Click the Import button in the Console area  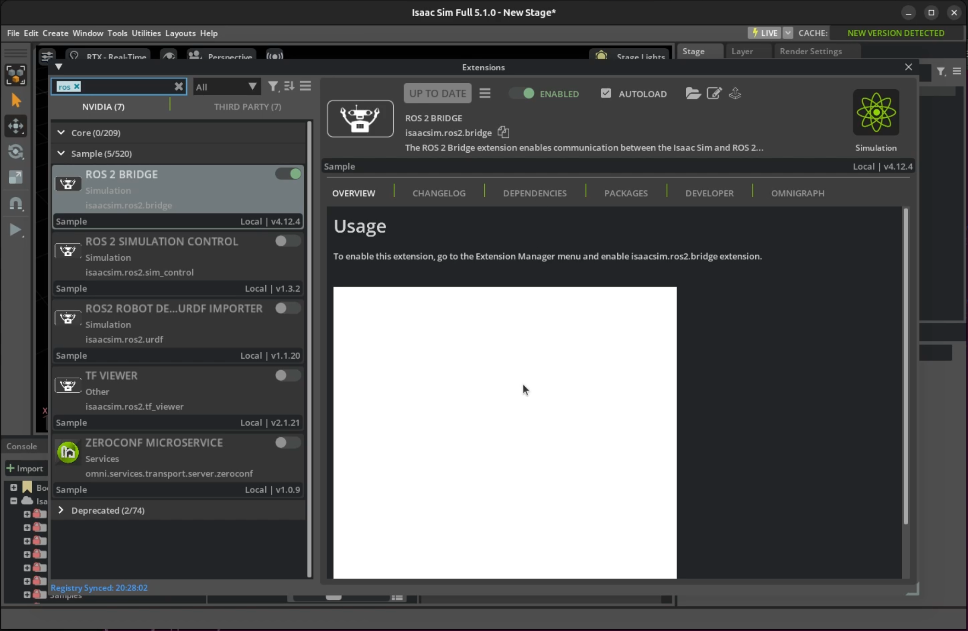[x=26, y=468]
